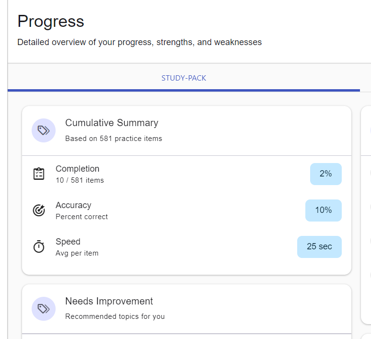371x339 pixels.
Task: Click the Needs Improvement card title
Action: [109, 301]
